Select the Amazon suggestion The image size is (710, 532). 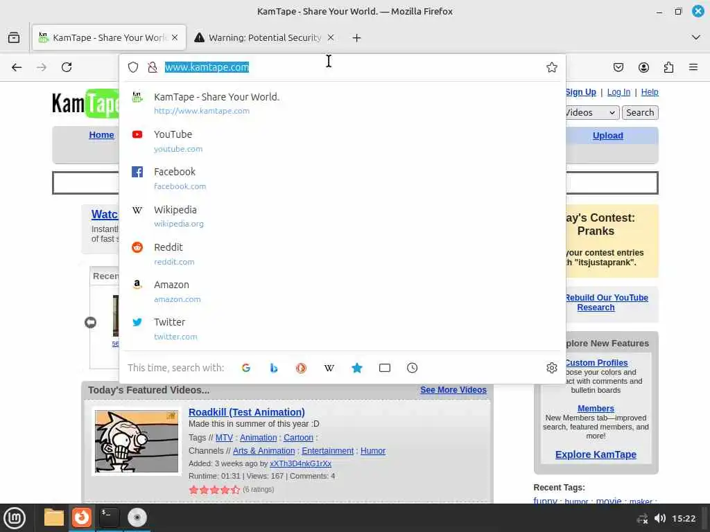(343, 292)
